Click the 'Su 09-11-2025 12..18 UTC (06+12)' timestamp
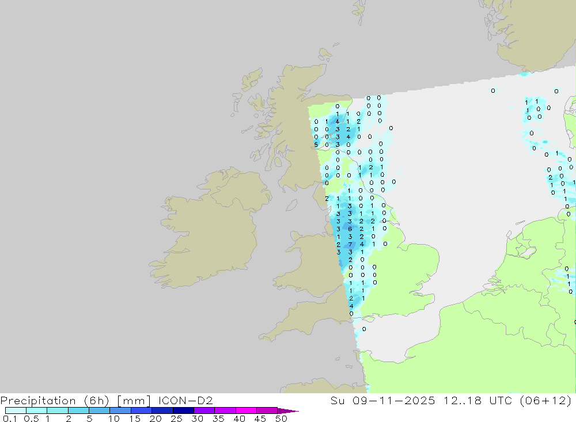 click(x=451, y=400)
